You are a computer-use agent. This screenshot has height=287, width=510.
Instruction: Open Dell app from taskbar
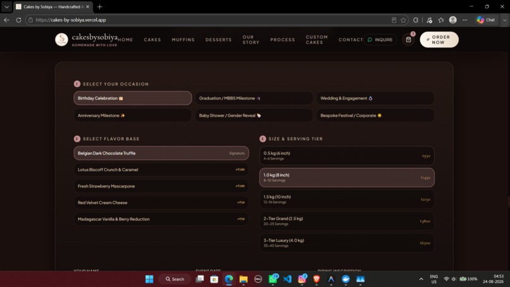(258, 279)
